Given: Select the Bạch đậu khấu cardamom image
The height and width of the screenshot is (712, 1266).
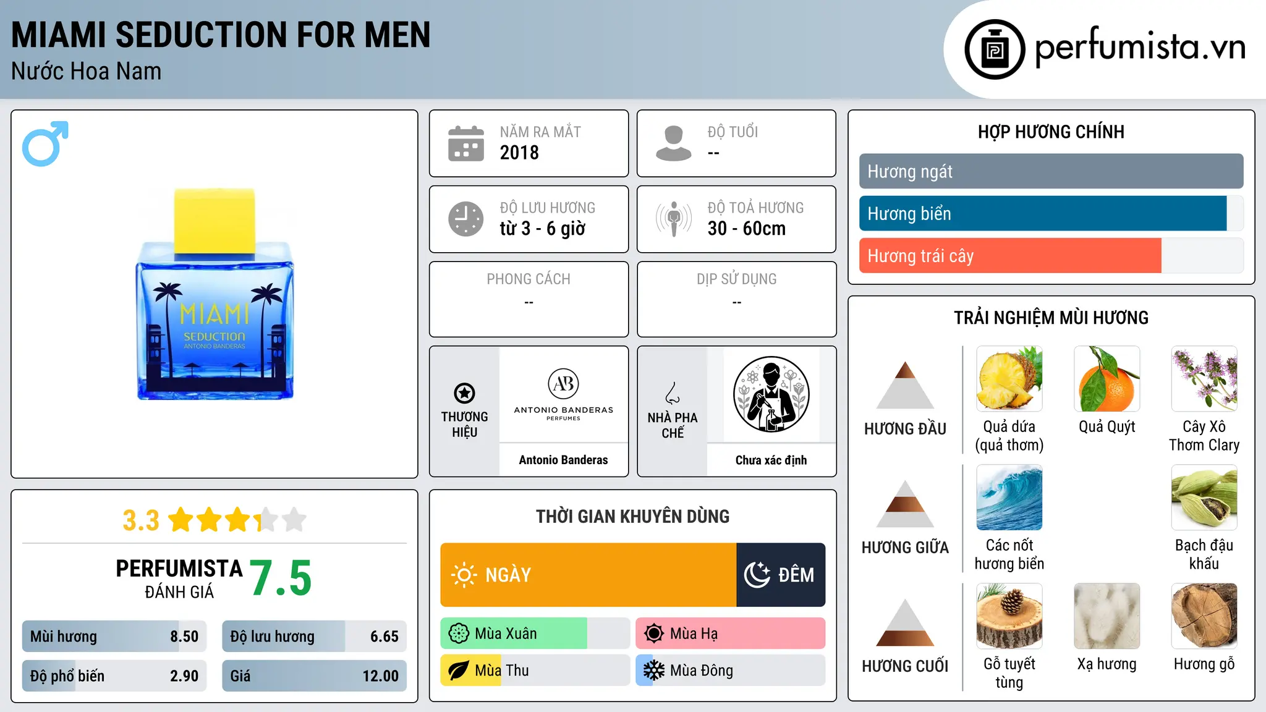Looking at the screenshot, I should point(1204,498).
